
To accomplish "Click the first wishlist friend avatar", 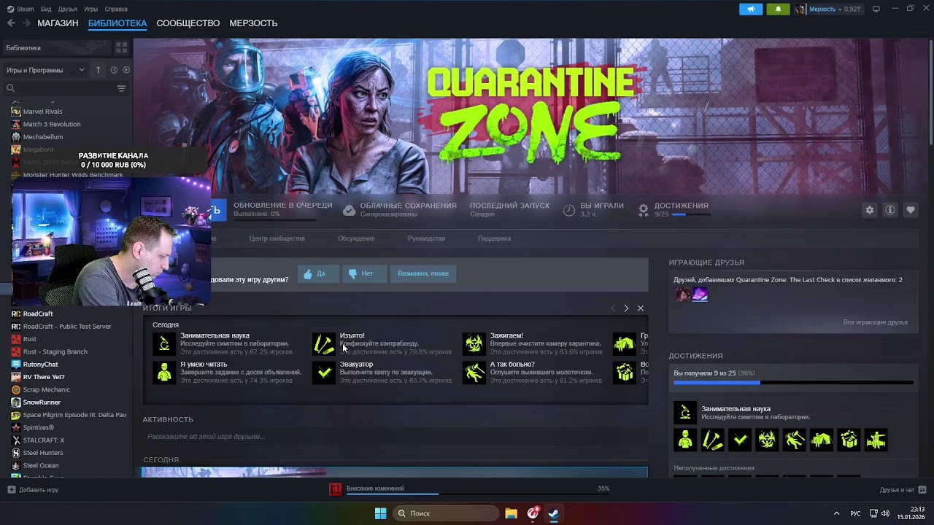I will coord(683,295).
